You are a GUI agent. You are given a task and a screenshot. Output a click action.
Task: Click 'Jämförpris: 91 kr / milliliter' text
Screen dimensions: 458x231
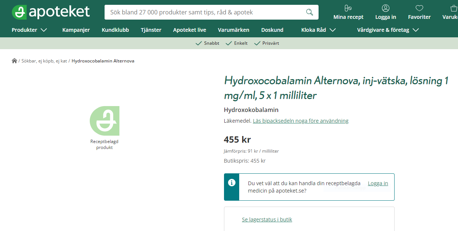(251, 151)
